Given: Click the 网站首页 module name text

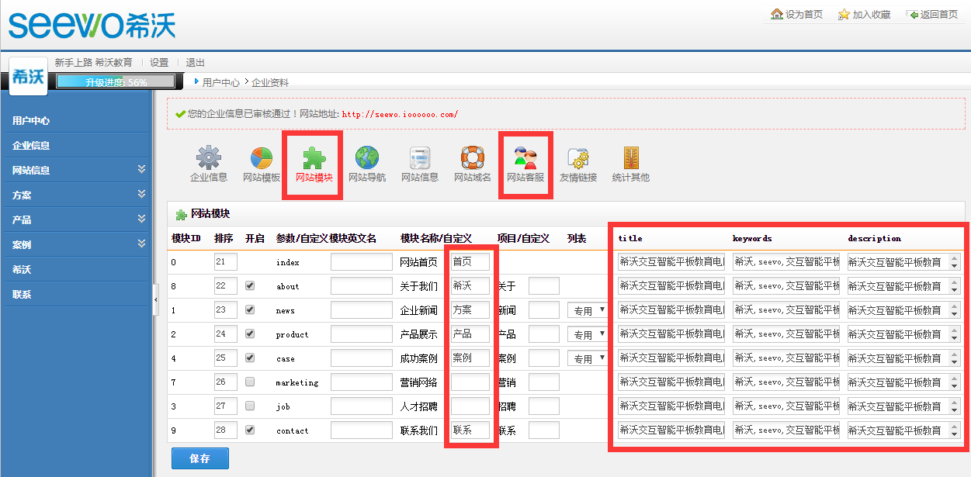Looking at the screenshot, I should click(418, 262).
